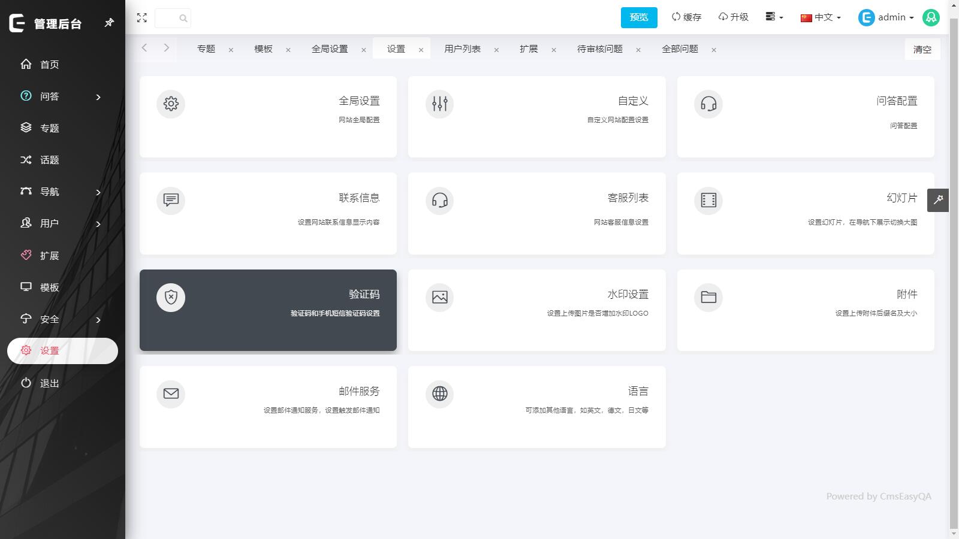Open the 中文 language dropdown

click(820, 17)
